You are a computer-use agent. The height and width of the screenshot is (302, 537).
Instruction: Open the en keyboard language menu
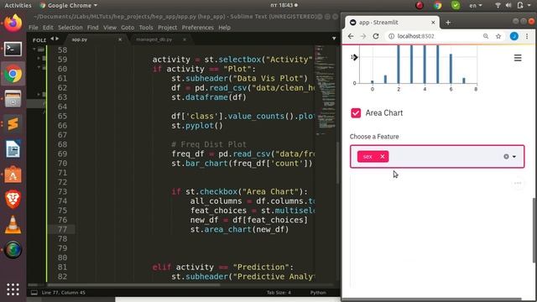click(476, 5)
